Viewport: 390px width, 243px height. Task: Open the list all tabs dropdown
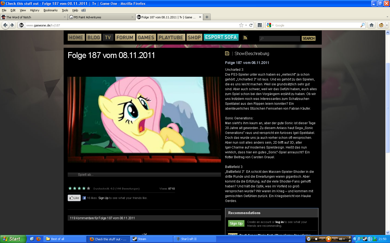coord(387,17)
